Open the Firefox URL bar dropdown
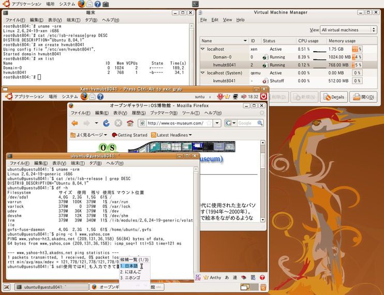The image size is (384, 295). coord(217,123)
